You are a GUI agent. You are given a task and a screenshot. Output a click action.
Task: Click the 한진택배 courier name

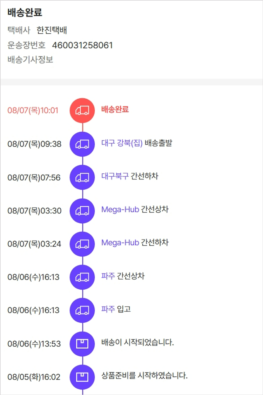[52, 30]
